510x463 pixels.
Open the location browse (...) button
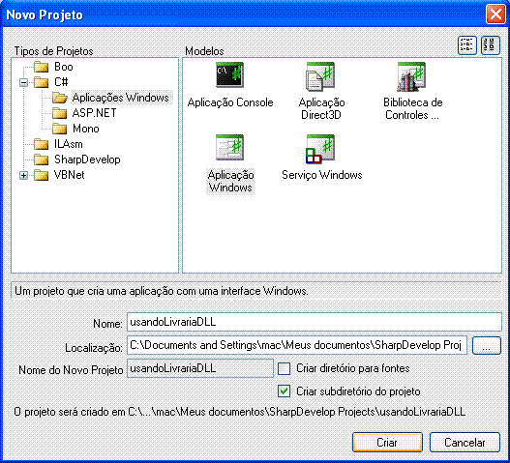pyautogui.click(x=486, y=345)
